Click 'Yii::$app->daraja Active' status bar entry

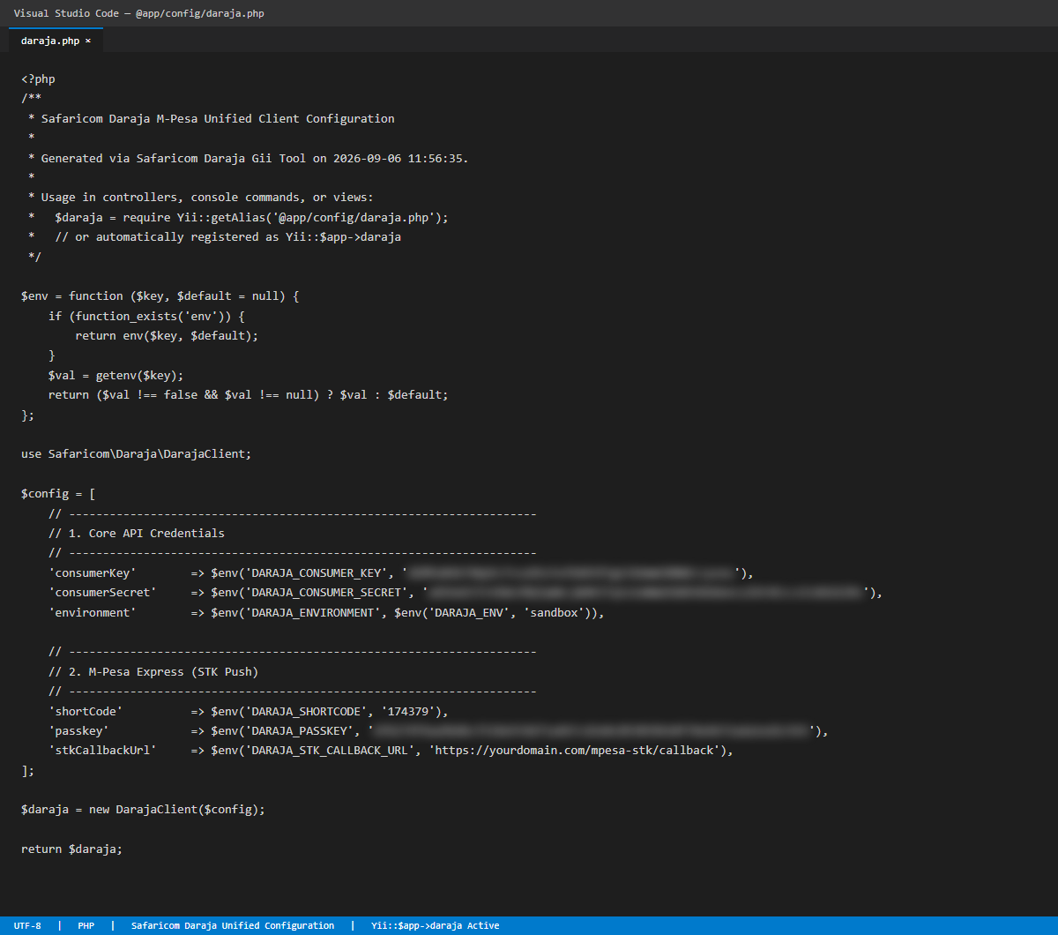pos(436,925)
